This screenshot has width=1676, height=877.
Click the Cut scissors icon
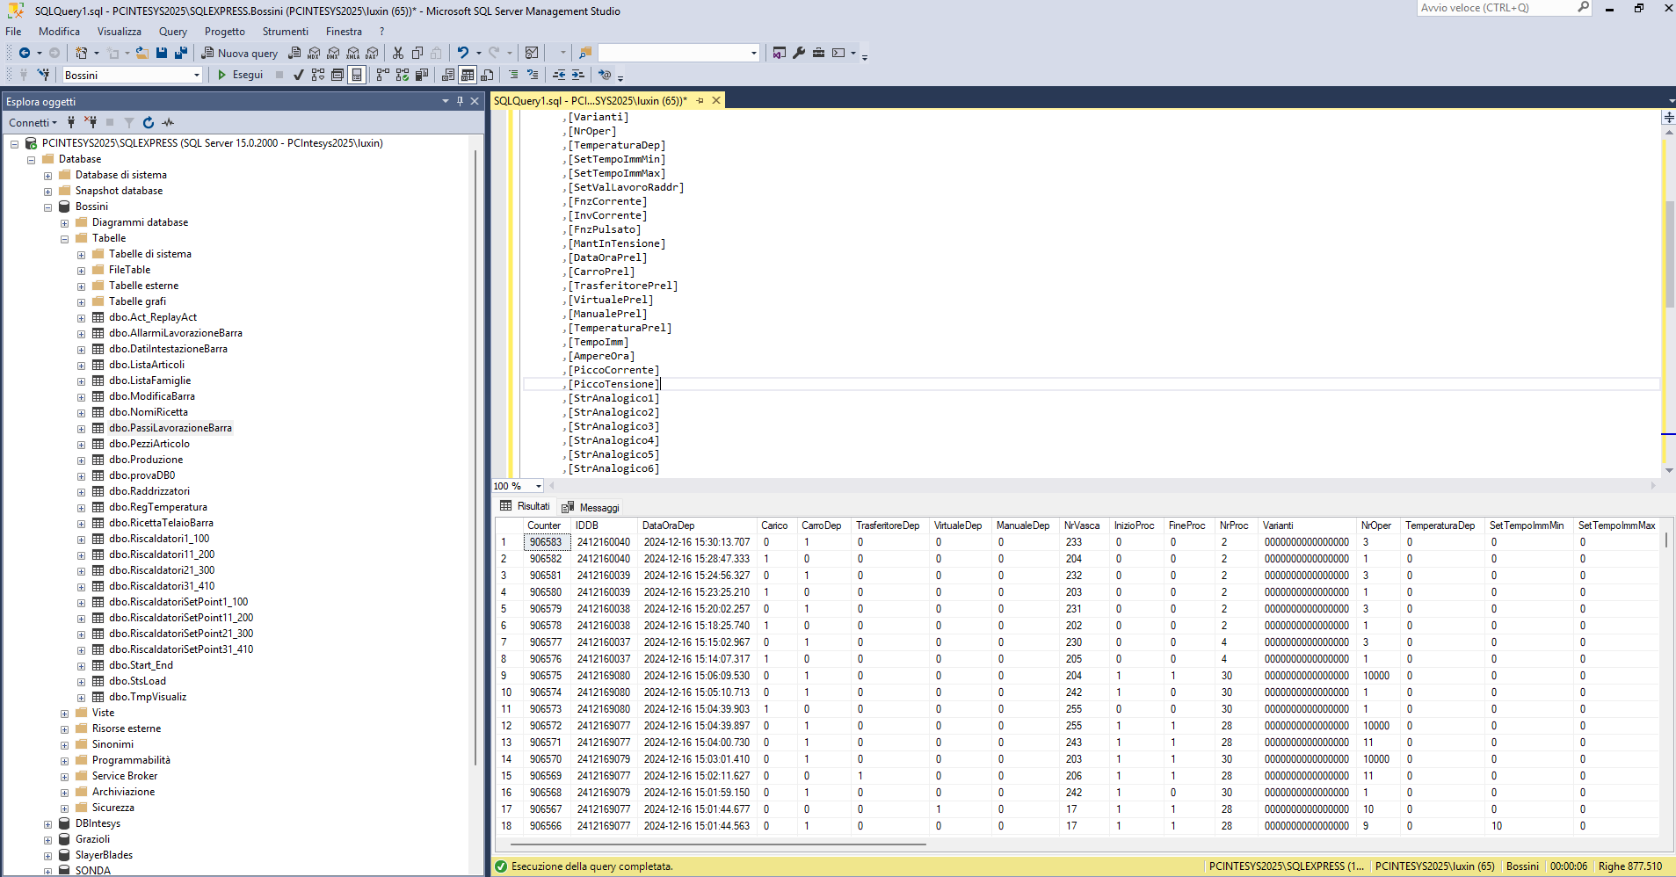(398, 53)
